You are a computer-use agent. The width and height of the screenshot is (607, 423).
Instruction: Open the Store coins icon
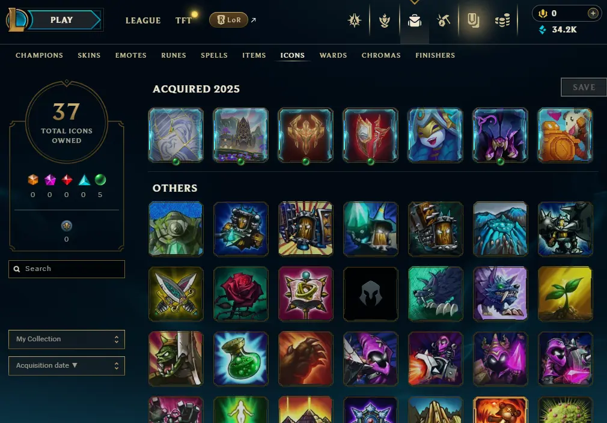tap(502, 20)
